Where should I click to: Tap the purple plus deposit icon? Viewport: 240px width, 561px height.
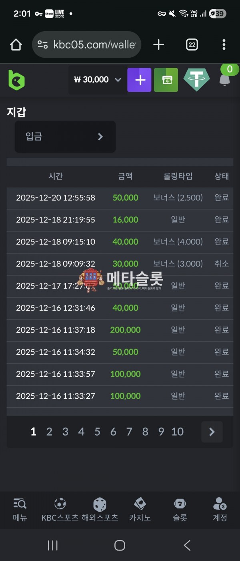pos(139,80)
